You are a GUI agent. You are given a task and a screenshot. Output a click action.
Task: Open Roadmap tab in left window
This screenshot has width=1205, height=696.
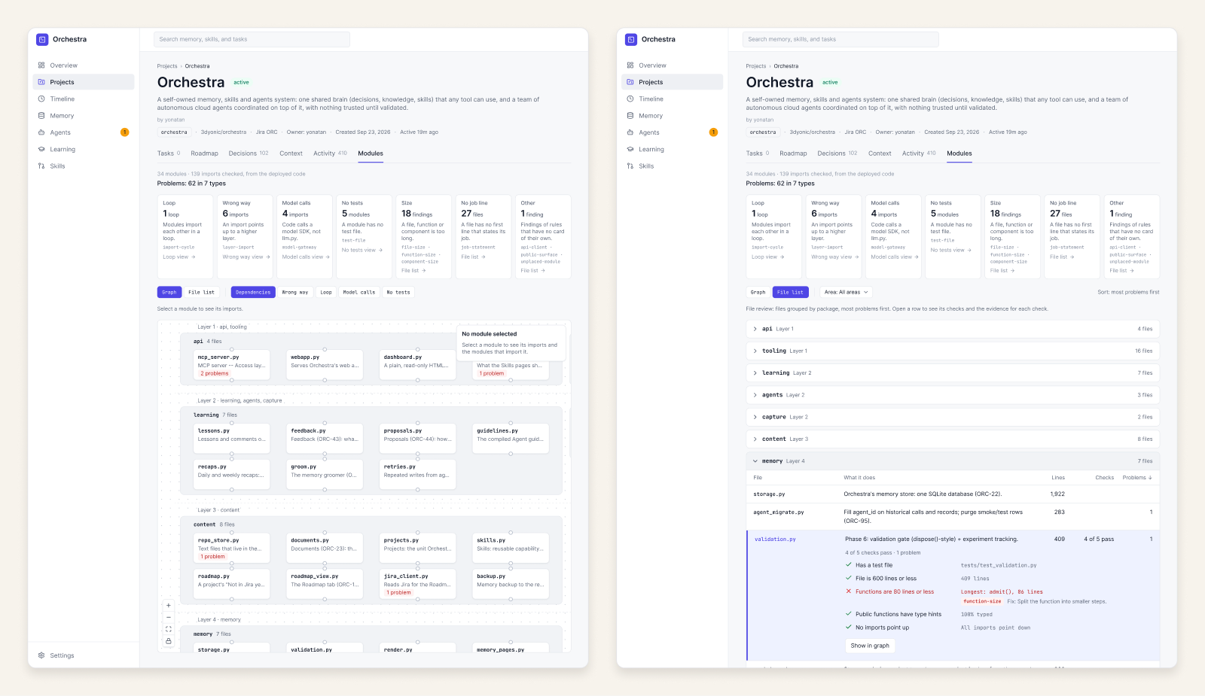point(204,153)
